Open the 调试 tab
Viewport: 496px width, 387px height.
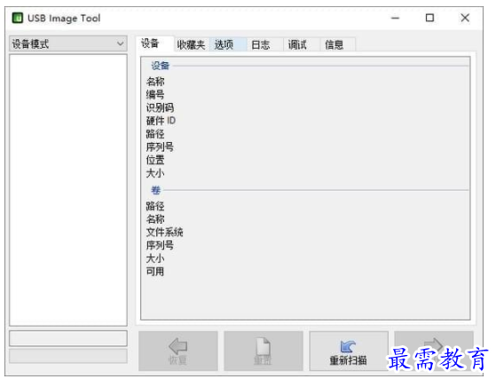click(302, 44)
